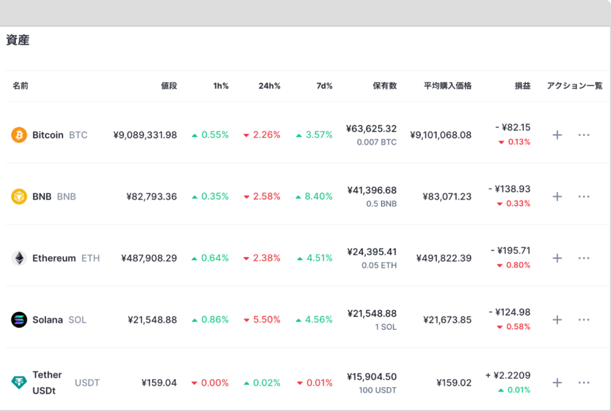Select the BNB price ¥82,793.36
611x411 pixels.
pyautogui.click(x=152, y=197)
